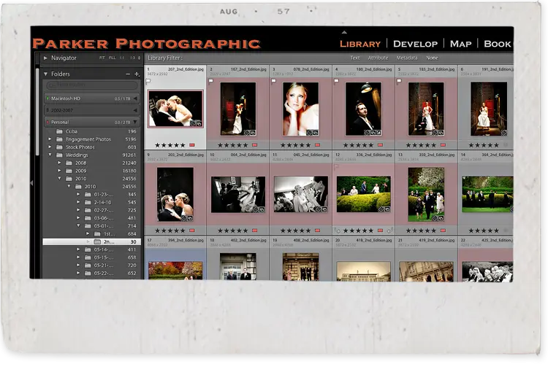
Task: Click develop badge on 191_2nd_Edition.jpg thumbnail
Action: pyautogui.click(x=504, y=133)
